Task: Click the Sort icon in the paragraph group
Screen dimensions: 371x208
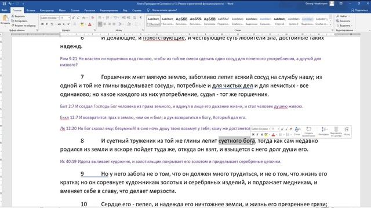Action: 134,18
